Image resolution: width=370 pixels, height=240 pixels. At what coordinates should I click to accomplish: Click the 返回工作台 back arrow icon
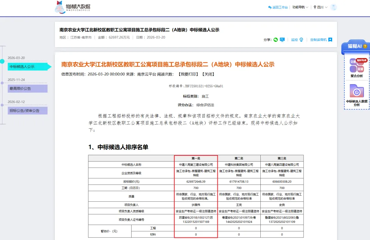[270, 7]
